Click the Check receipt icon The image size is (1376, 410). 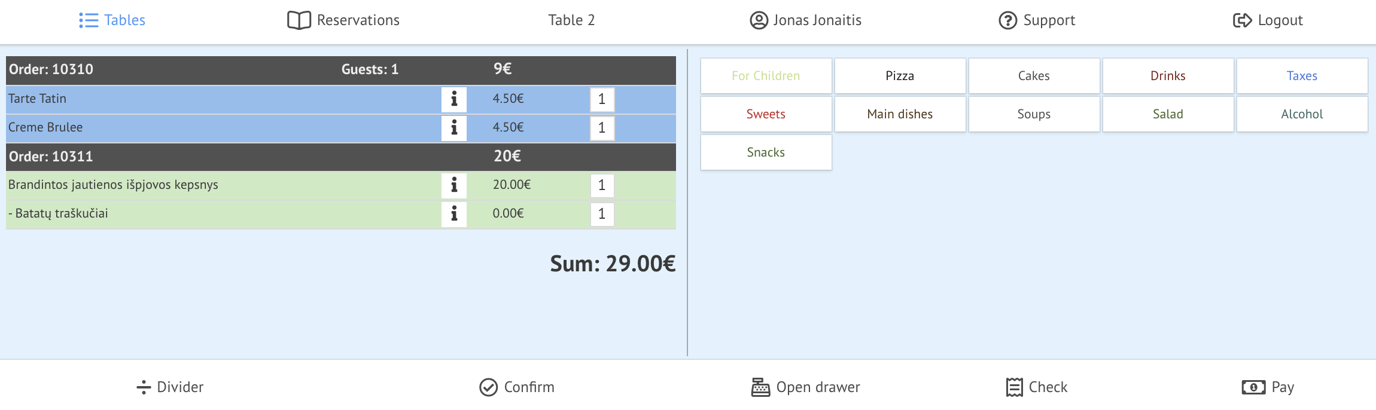[x=1014, y=387]
